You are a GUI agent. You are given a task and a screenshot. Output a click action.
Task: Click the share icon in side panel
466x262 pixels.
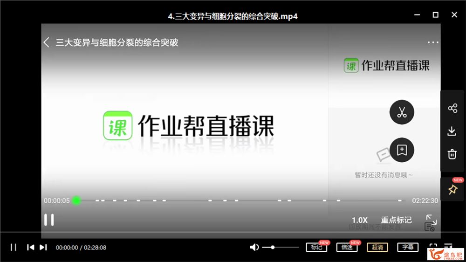tap(452, 109)
